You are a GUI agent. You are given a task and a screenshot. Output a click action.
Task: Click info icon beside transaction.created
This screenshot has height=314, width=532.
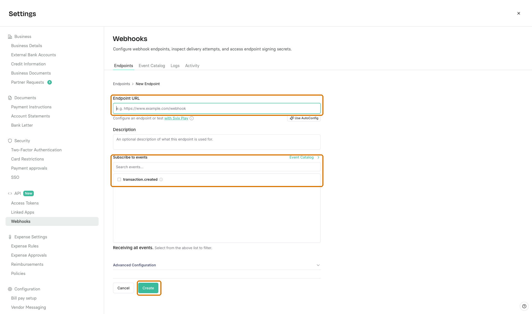click(161, 180)
